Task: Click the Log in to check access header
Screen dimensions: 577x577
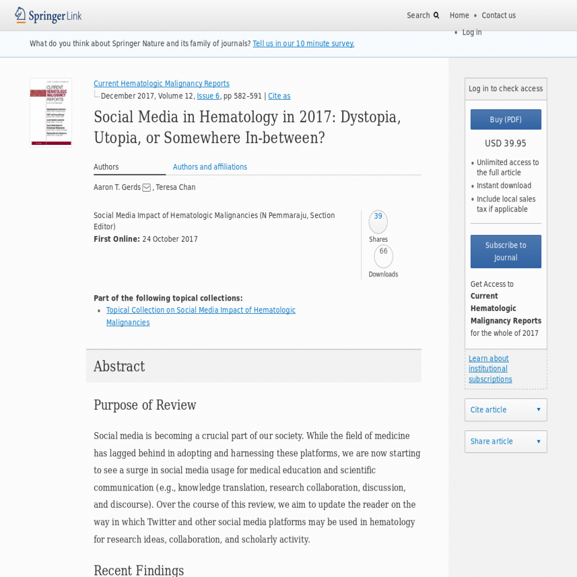Action: [505, 89]
